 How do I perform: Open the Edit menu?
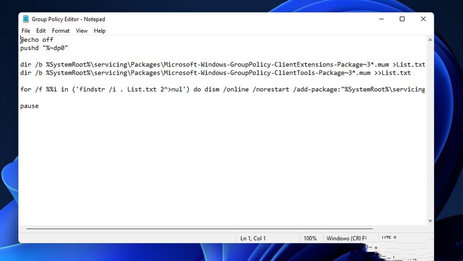click(41, 31)
